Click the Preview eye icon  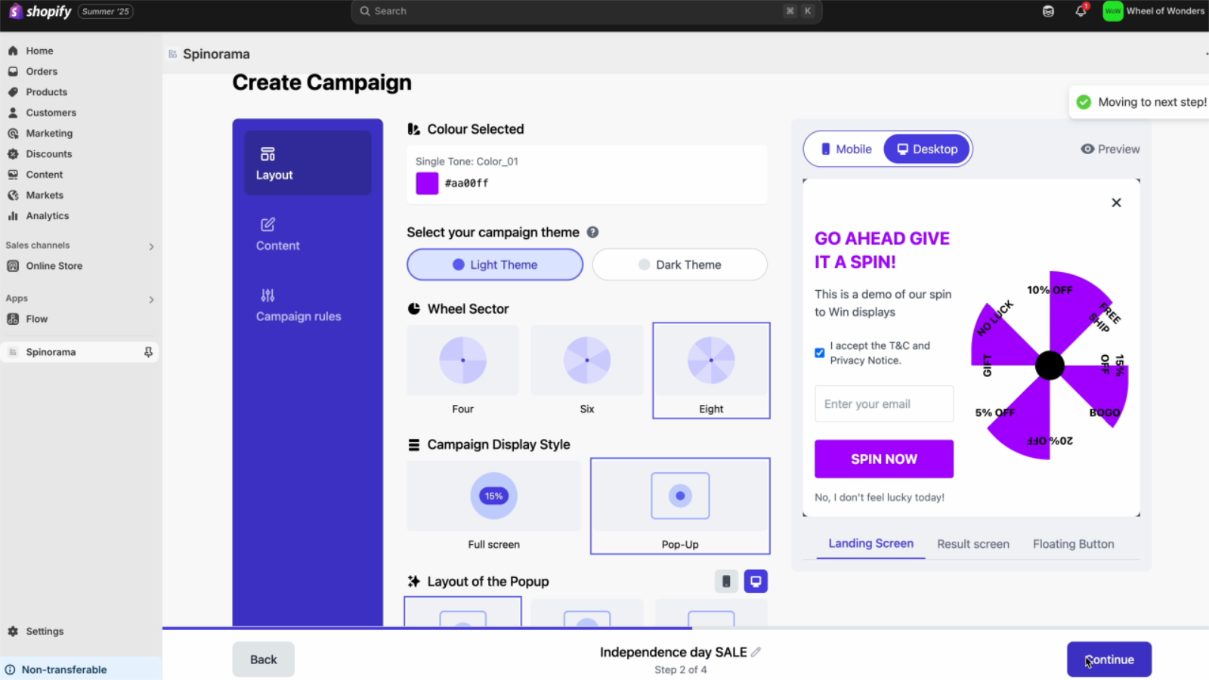[1088, 149]
